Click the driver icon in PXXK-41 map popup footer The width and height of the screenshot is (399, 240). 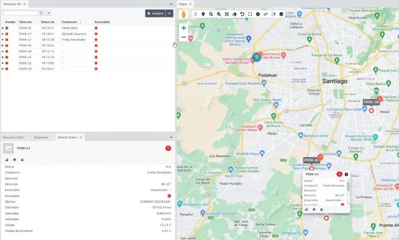(x=322, y=209)
